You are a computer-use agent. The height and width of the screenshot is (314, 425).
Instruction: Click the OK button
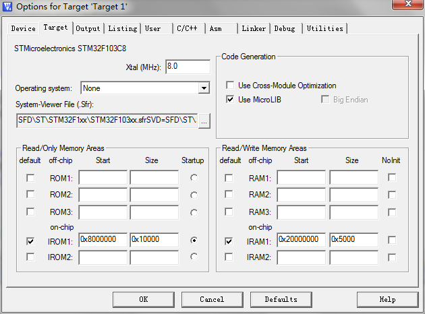(143, 299)
